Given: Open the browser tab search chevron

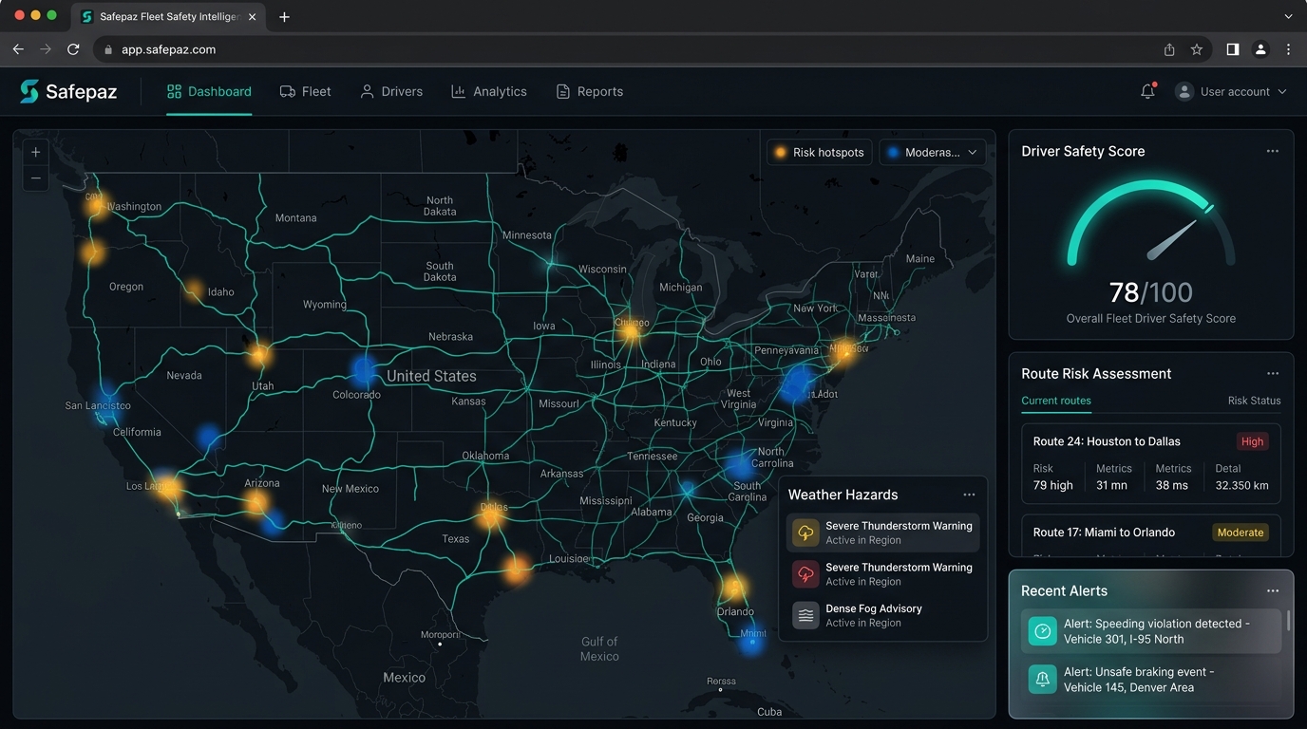Looking at the screenshot, I should click(x=1289, y=16).
